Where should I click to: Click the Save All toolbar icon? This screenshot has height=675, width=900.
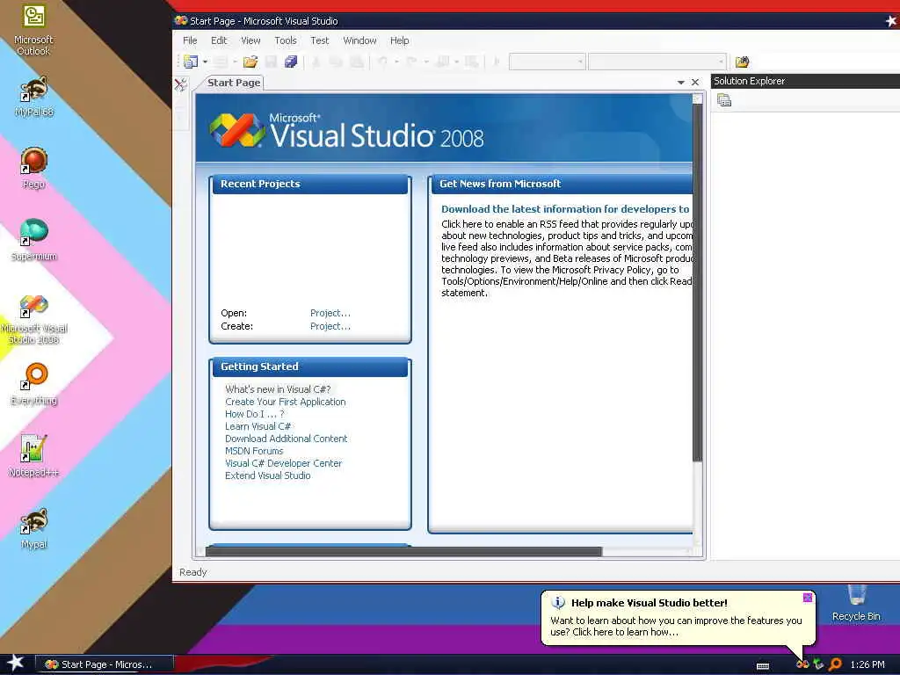click(291, 62)
